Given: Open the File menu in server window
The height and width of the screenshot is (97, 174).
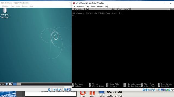Looking at the screenshot, I should (x=74, y=6).
